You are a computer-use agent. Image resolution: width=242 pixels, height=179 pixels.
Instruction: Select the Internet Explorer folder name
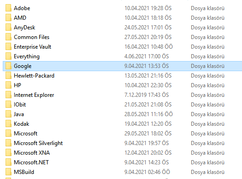(x=34, y=95)
